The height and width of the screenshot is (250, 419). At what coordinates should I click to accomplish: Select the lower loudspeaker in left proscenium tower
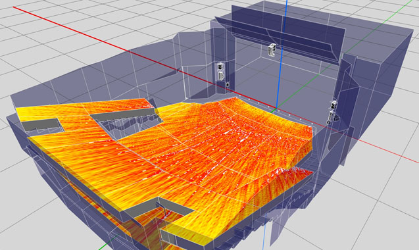pyautogui.click(x=221, y=76)
